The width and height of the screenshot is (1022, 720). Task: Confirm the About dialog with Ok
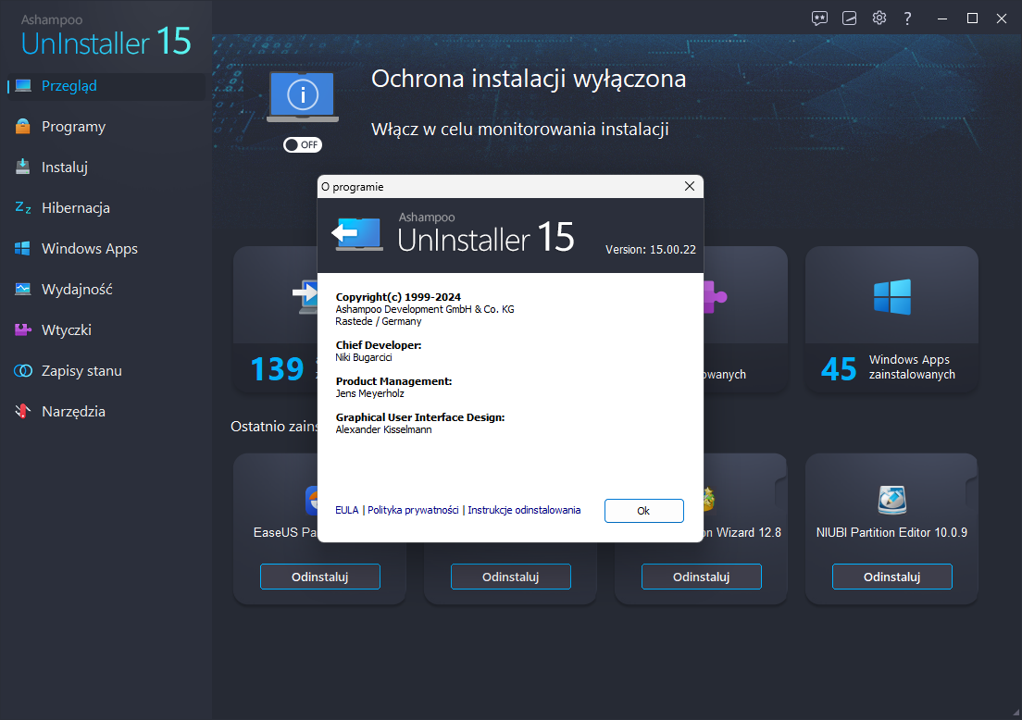[644, 511]
